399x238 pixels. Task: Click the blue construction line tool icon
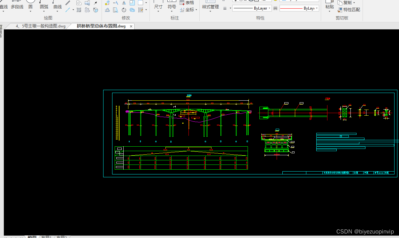click(x=68, y=10)
